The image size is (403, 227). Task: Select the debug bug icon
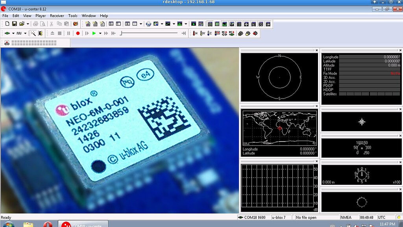[x=40, y=33]
